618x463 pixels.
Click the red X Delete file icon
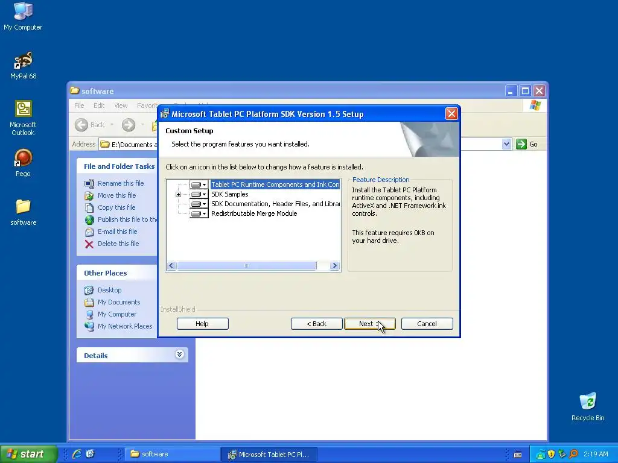tap(89, 244)
